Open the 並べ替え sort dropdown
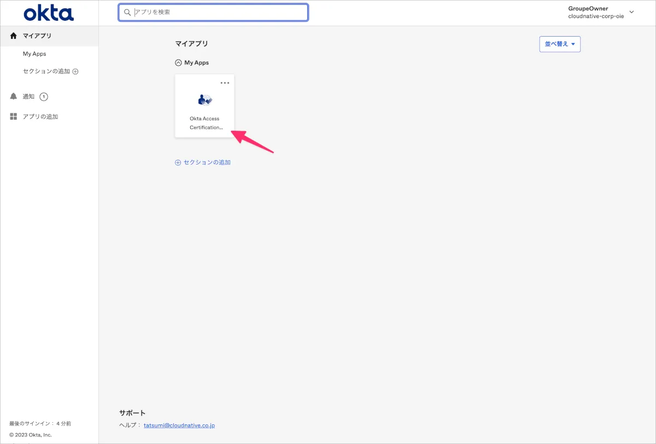Screen dimensions: 656x444 560,44
